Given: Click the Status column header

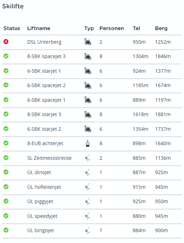Looking at the screenshot, I should click(12, 28).
